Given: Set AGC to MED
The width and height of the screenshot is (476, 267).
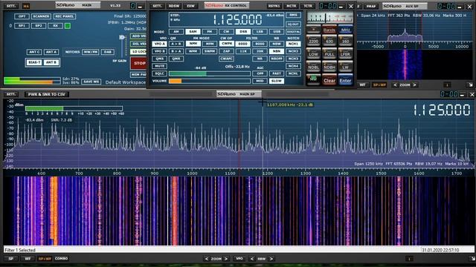Looking at the screenshot, I should pyautogui.click(x=260, y=81).
